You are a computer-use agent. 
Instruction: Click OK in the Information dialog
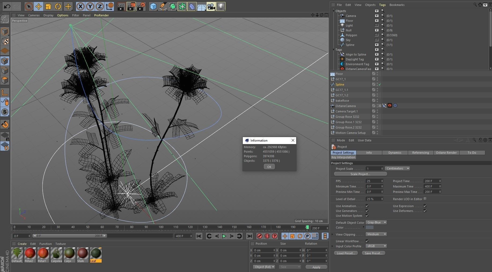tap(269, 167)
